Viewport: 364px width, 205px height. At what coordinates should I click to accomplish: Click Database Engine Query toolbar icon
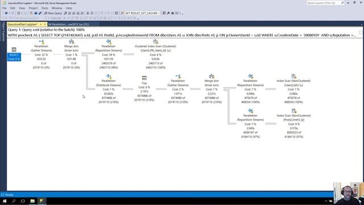pyautogui.click(x=65, y=13)
